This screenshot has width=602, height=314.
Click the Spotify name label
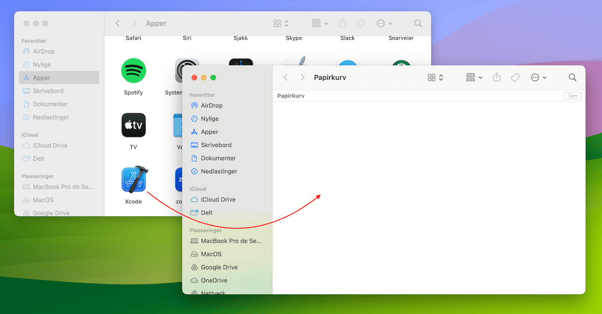click(x=134, y=92)
